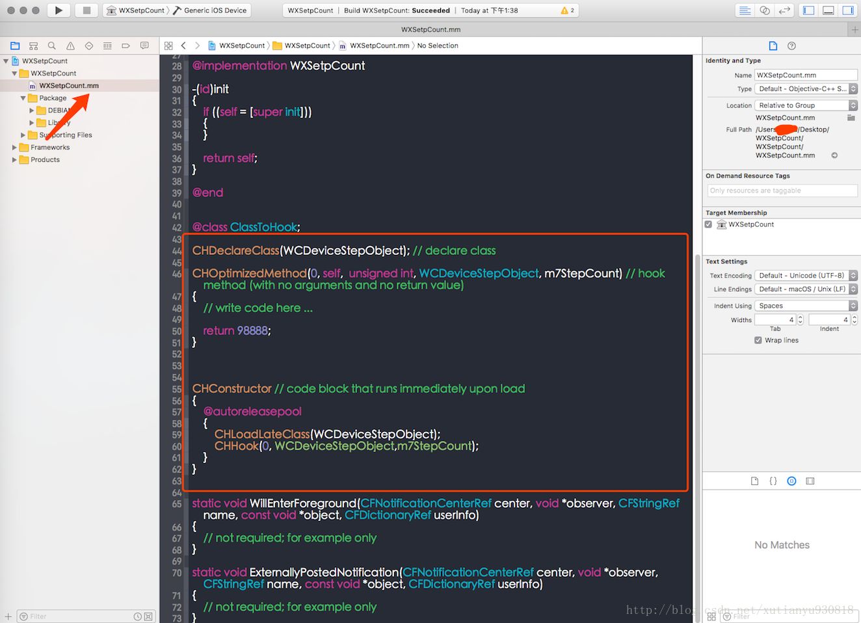This screenshot has height=623, width=861.
Task: Expand the Supporting Files group
Action: click(23, 135)
